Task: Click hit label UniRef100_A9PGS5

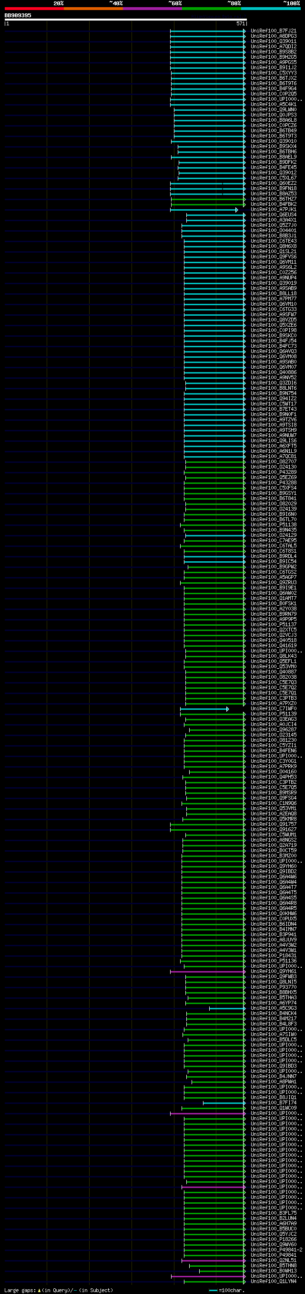Action: pos(274,62)
